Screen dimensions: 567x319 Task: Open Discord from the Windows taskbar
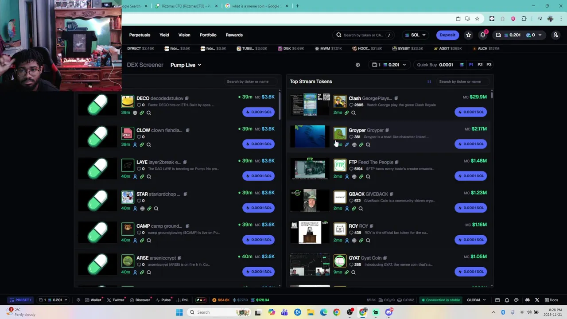[388, 312]
